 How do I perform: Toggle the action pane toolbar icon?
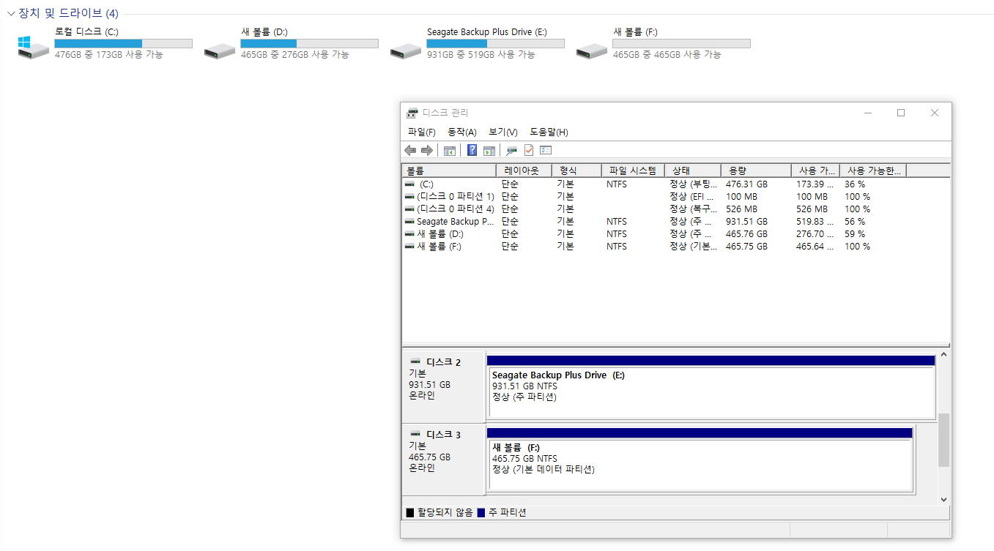(489, 151)
